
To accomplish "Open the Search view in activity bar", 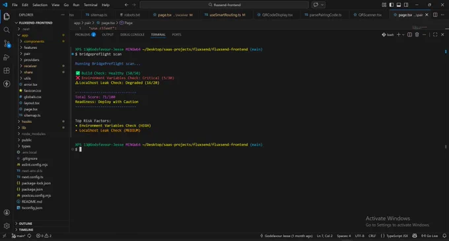I will (7, 30).
